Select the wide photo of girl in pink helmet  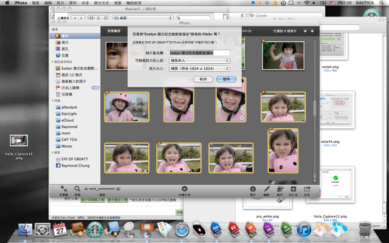(127, 107)
